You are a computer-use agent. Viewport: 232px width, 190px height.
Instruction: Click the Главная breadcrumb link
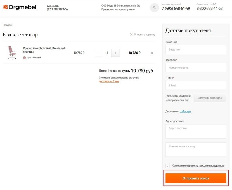tap(7, 25)
